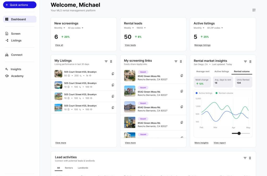Open filter icon in My Listings card

coord(106,62)
